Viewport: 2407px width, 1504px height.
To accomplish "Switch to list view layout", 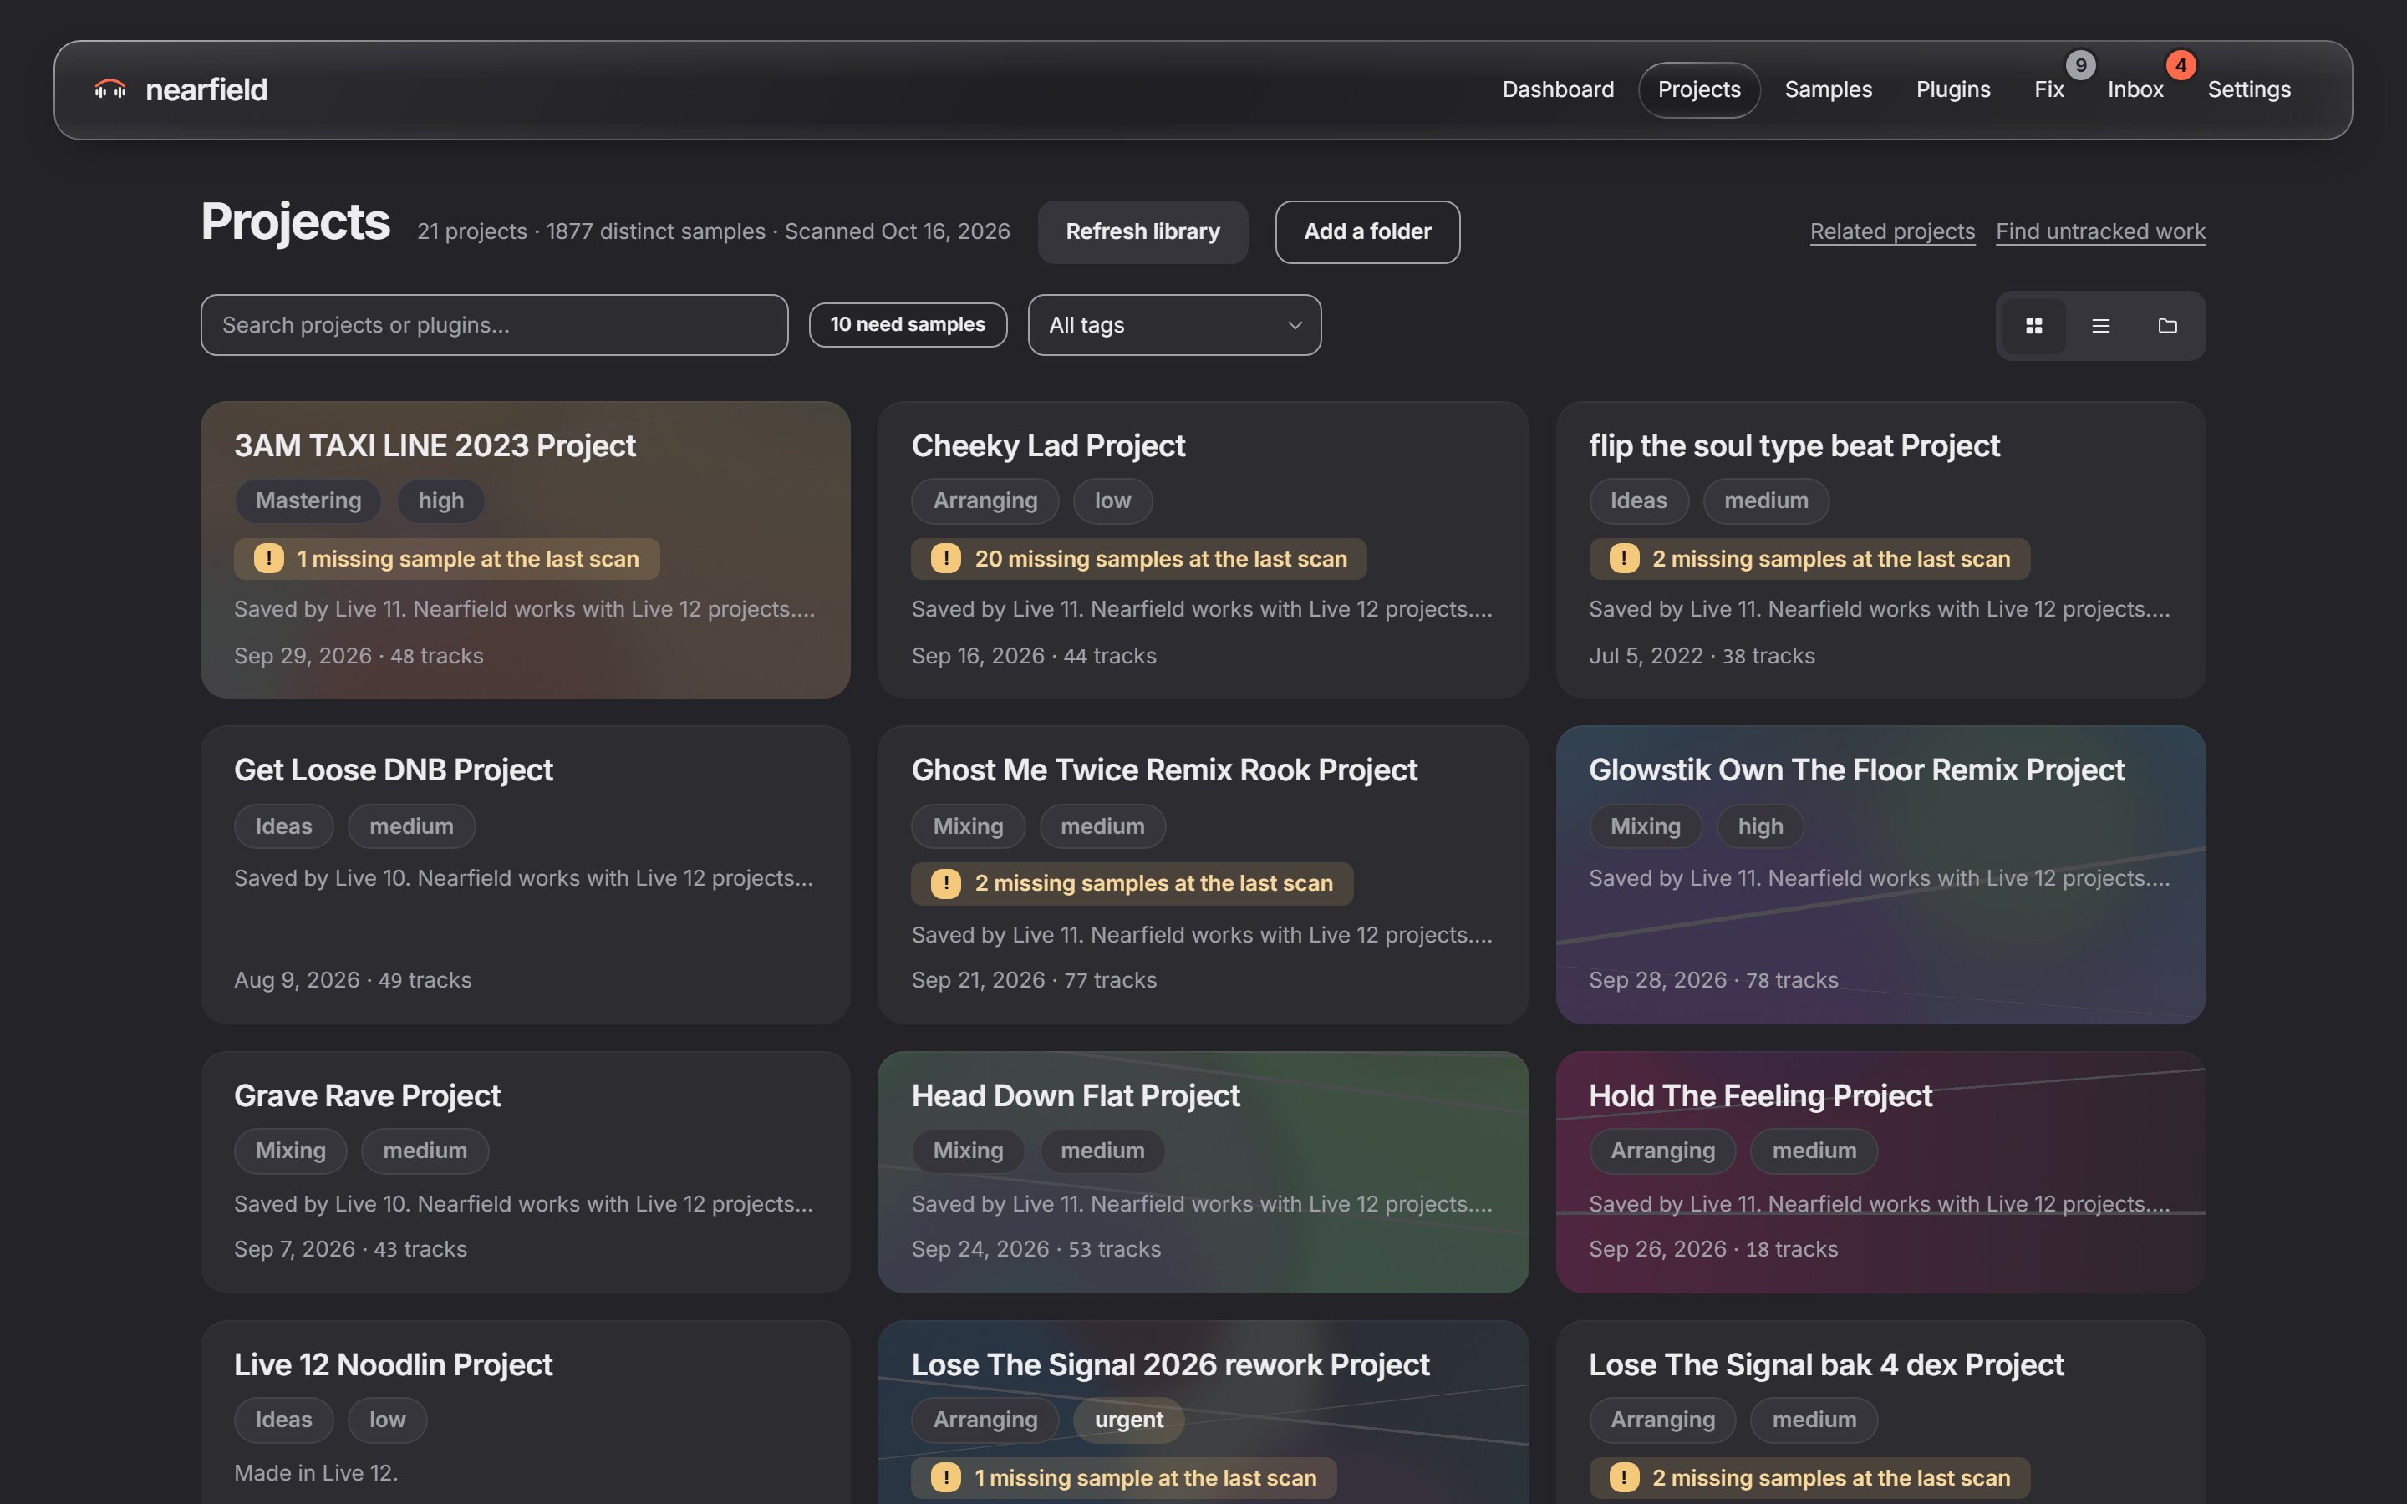I will (x=2099, y=325).
